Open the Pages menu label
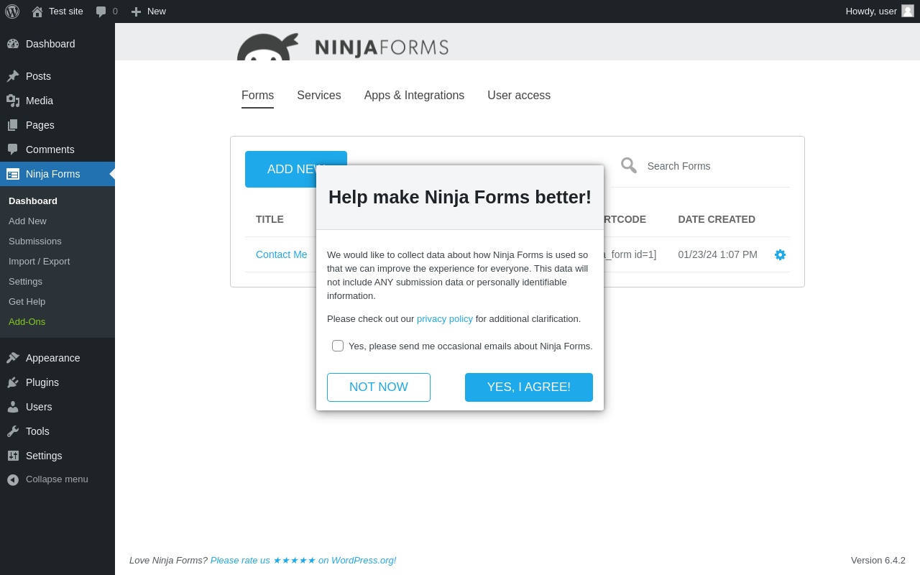Image resolution: width=920 pixels, height=575 pixels. pyautogui.click(x=40, y=125)
